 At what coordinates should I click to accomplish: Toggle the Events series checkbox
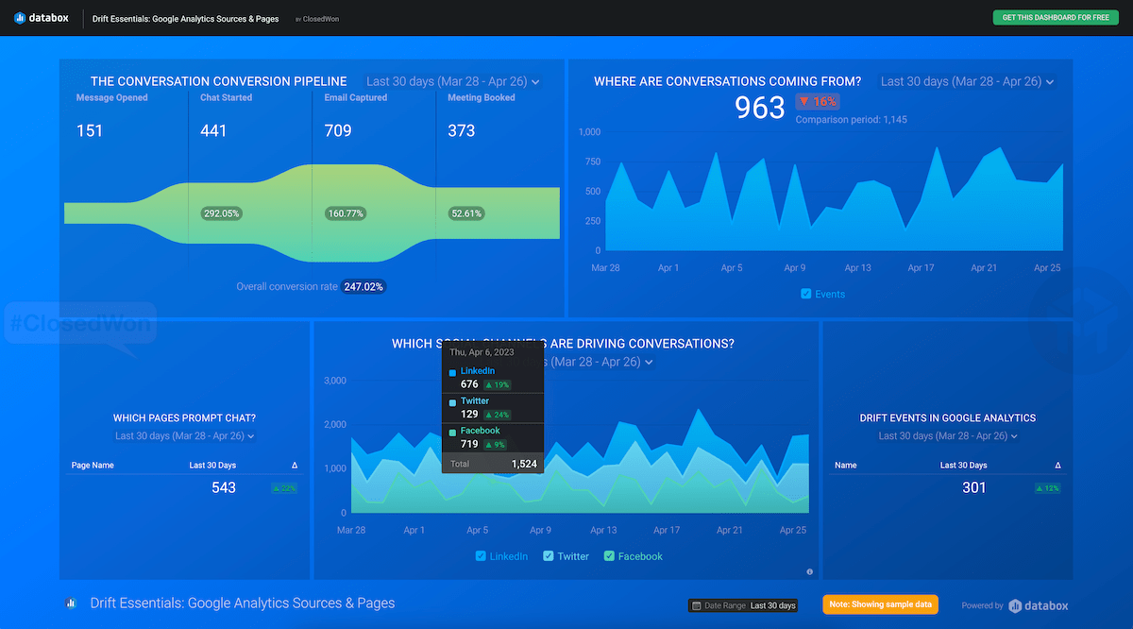click(x=805, y=294)
